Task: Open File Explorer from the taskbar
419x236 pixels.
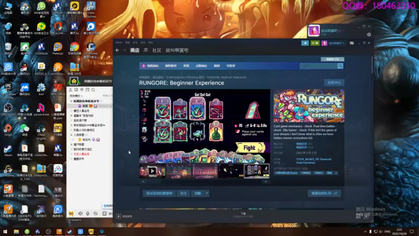Action: [16, 231]
